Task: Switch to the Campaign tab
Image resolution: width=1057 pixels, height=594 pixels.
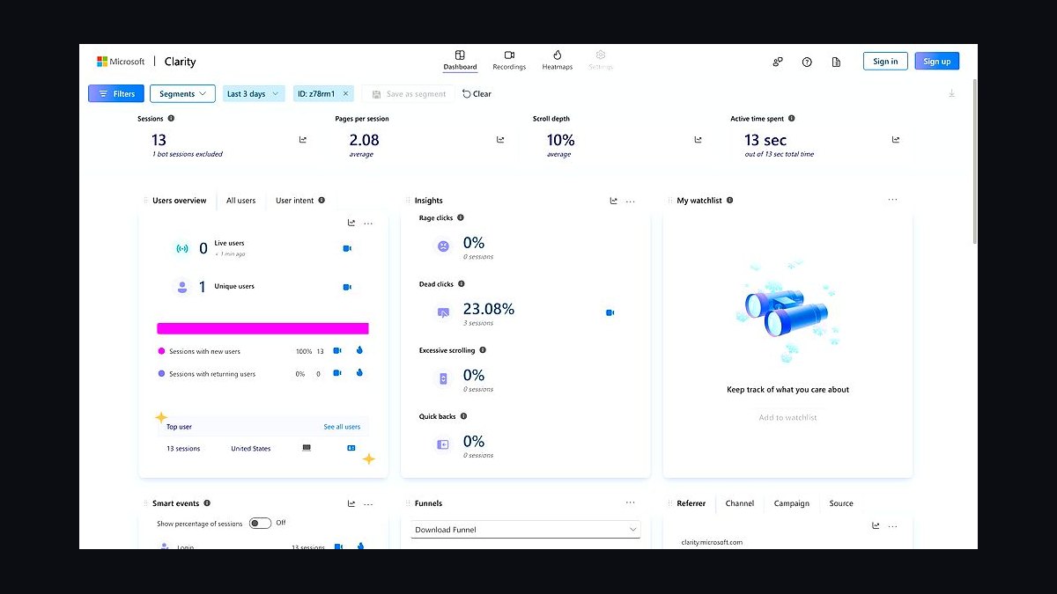Action: [792, 503]
